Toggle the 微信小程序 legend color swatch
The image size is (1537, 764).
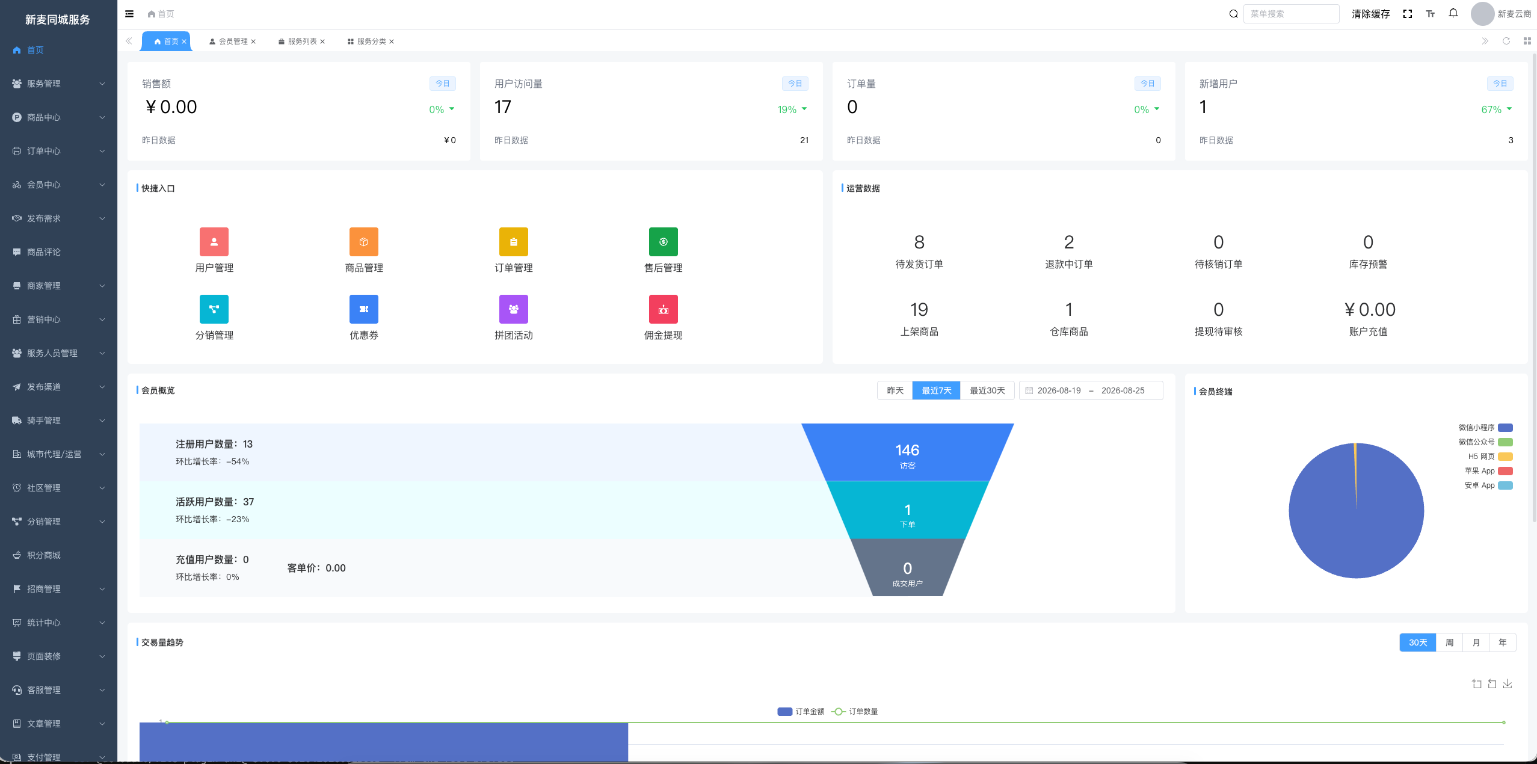tap(1506, 428)
